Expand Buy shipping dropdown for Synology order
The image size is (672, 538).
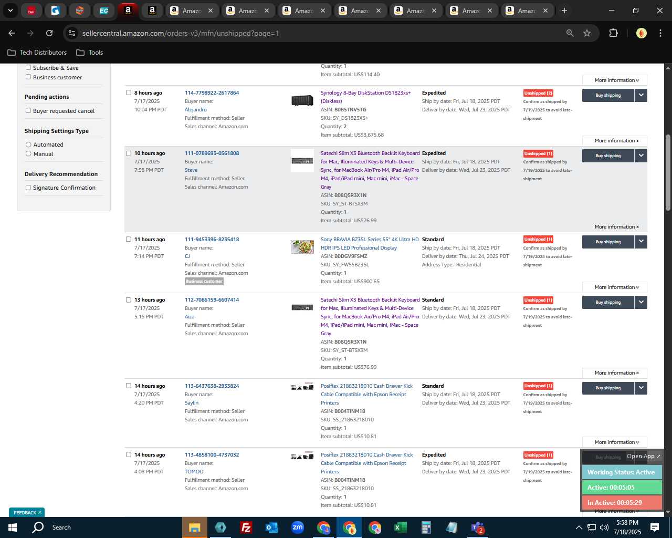click(x=641, y=95)
